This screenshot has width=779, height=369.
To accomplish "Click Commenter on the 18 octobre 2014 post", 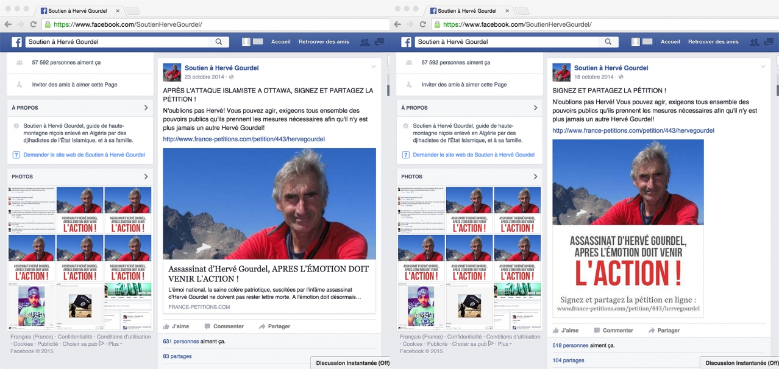I will [x=613, y=331].
